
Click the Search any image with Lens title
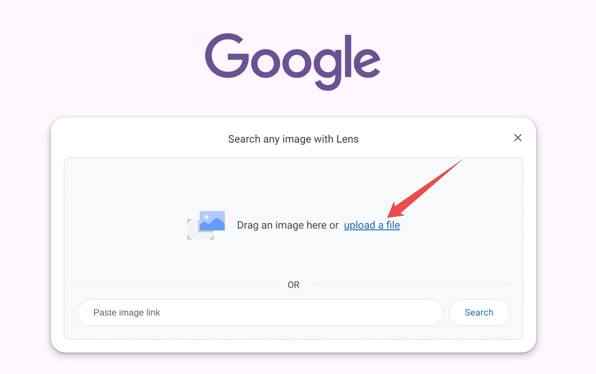[294, 139]
